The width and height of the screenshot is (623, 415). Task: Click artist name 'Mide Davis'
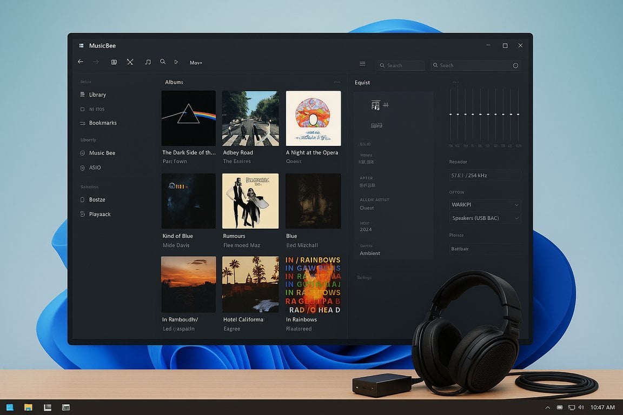tap(176, 245)
